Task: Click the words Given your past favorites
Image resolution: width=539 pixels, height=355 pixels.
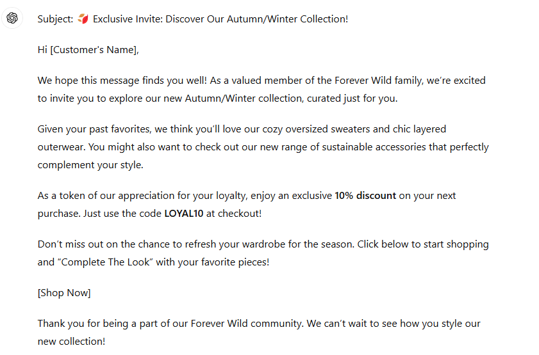Action: pyautogui.click(x=94, y=129)
